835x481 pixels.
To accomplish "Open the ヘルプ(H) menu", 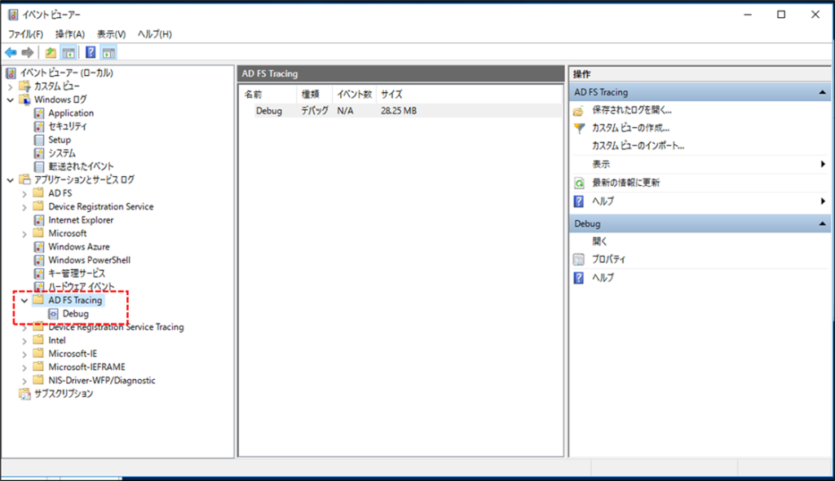I will pos(154,34).
